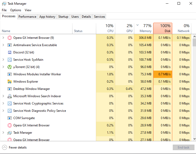Expand the µTorrent (32 bit) (4) group
This screenshot has width=196, height=154.
(3, 67)
